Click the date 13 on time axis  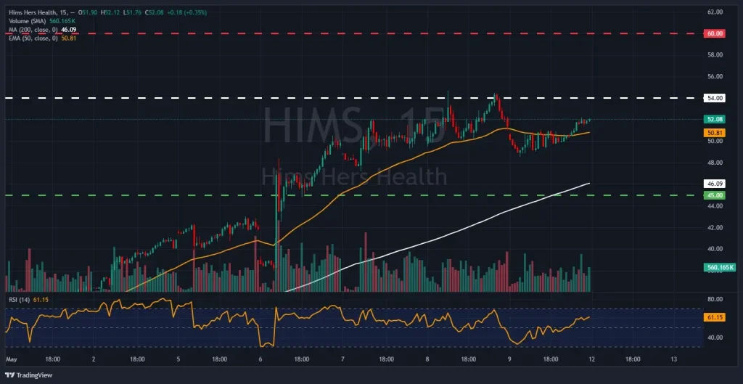coord(674,359)
